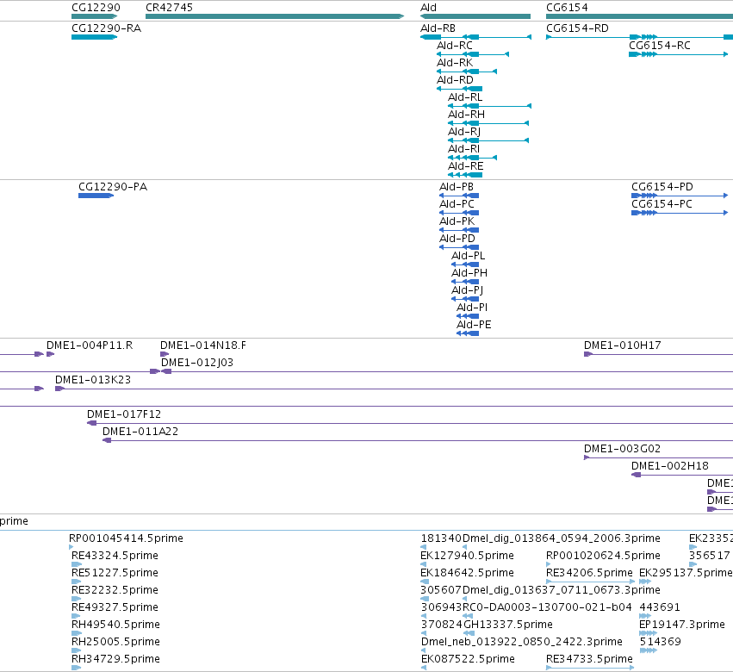Select the RH25005.5prime EST label

[116, 642]
